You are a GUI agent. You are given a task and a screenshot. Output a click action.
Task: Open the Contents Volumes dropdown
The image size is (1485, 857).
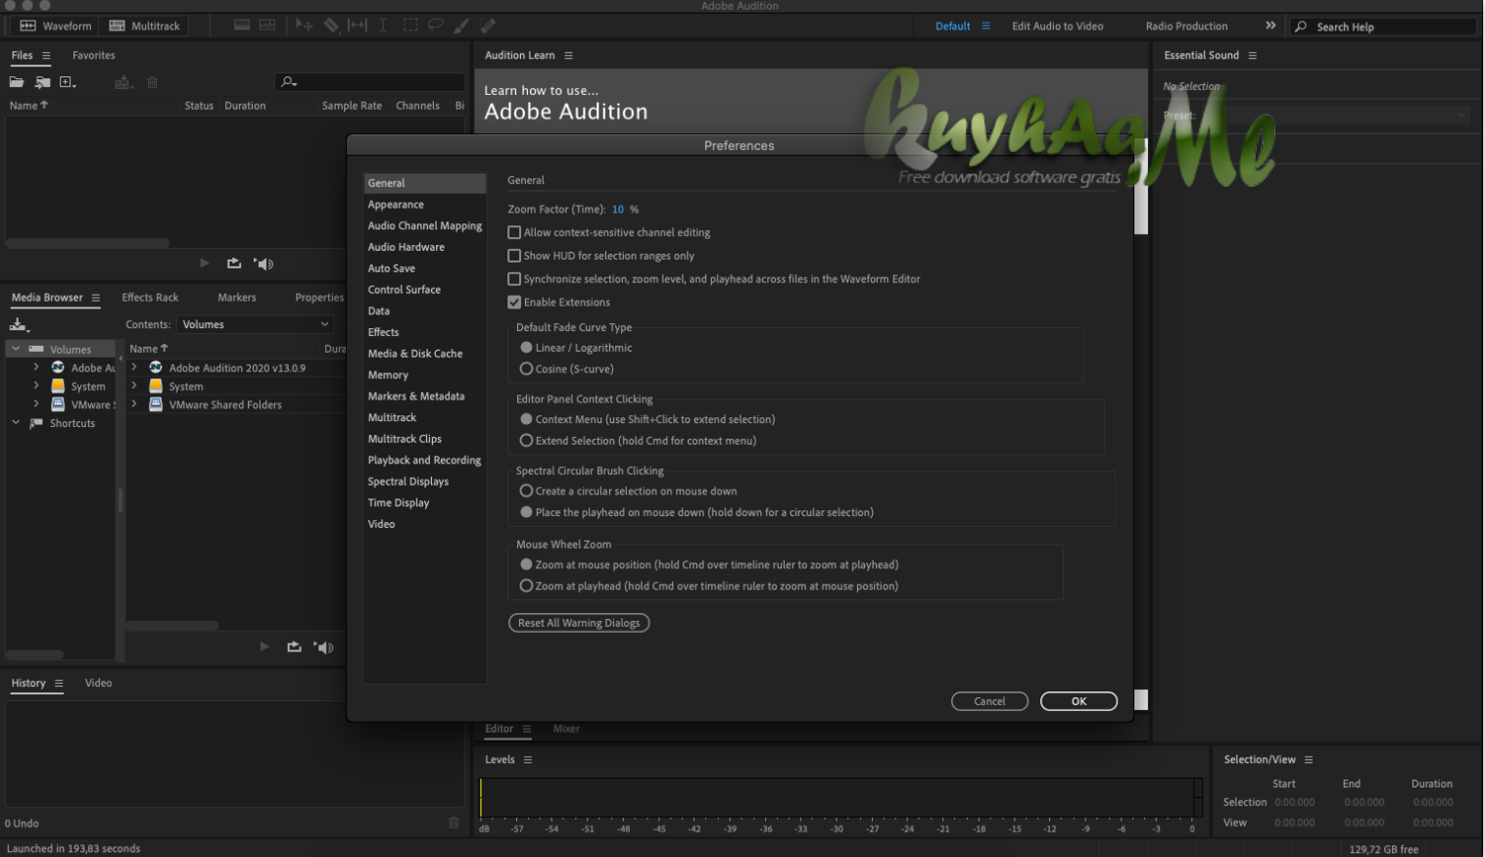tap(255, 324)
